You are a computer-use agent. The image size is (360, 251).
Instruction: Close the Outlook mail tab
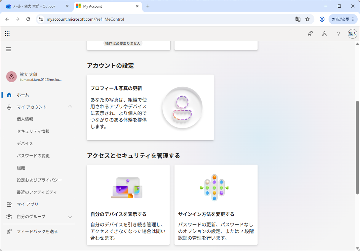pos(67,6)
